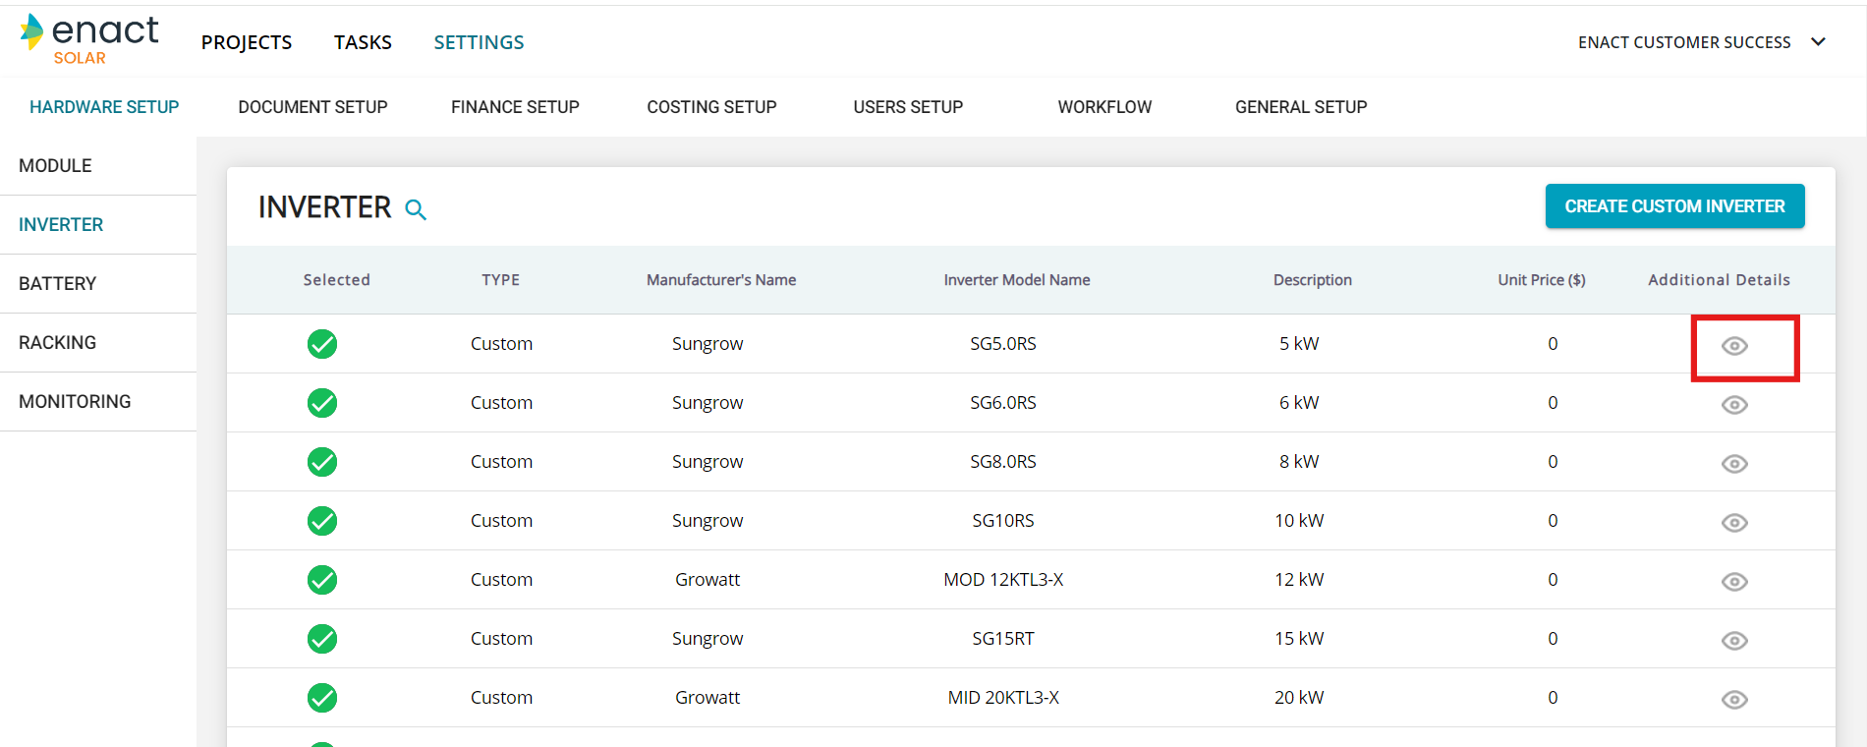Click the SG10RS model name cell
The height and width of the screenshot is (747, 1867).
1003,521
